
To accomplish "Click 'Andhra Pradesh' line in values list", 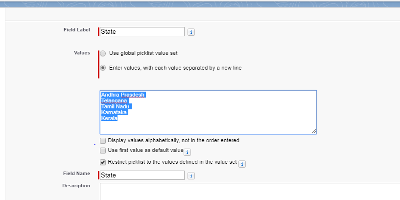I will 123,95.
